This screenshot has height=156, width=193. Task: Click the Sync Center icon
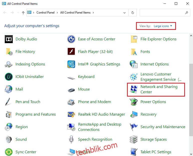click(8, 152)
